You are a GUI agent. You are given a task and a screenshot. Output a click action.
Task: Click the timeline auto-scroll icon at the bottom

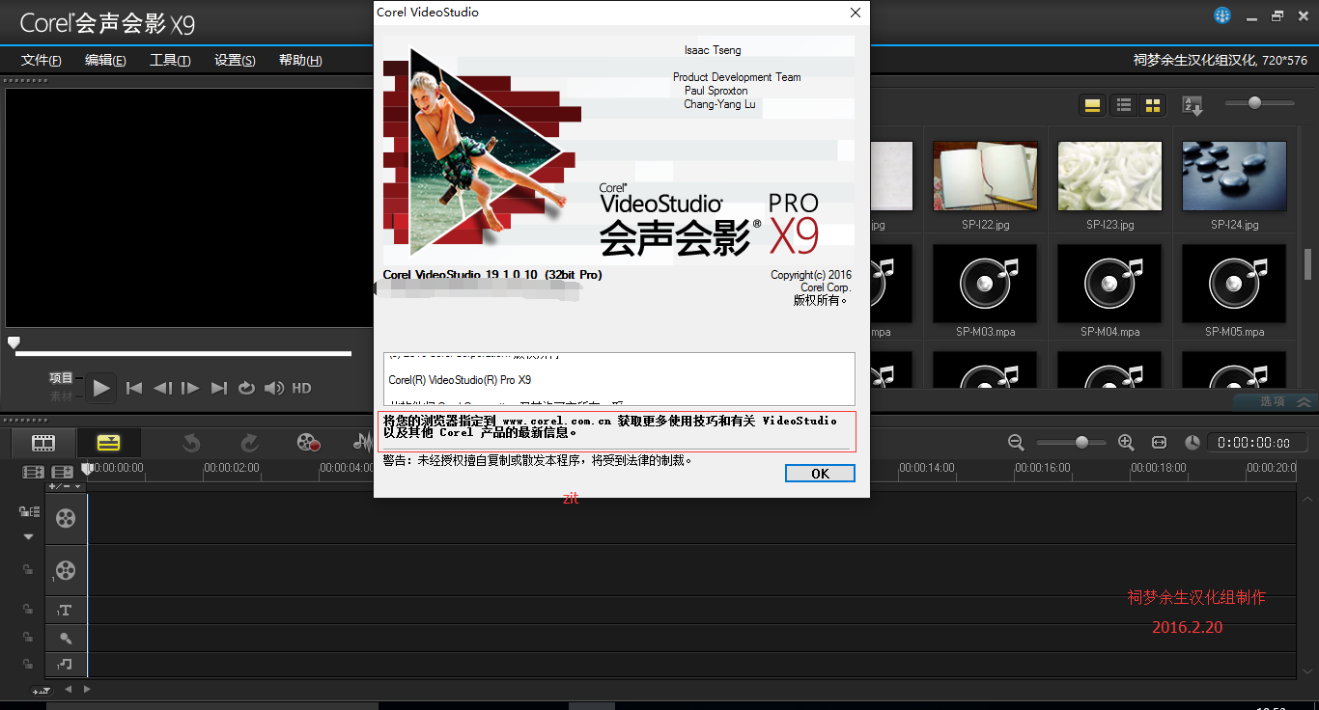tap(41, 690)
